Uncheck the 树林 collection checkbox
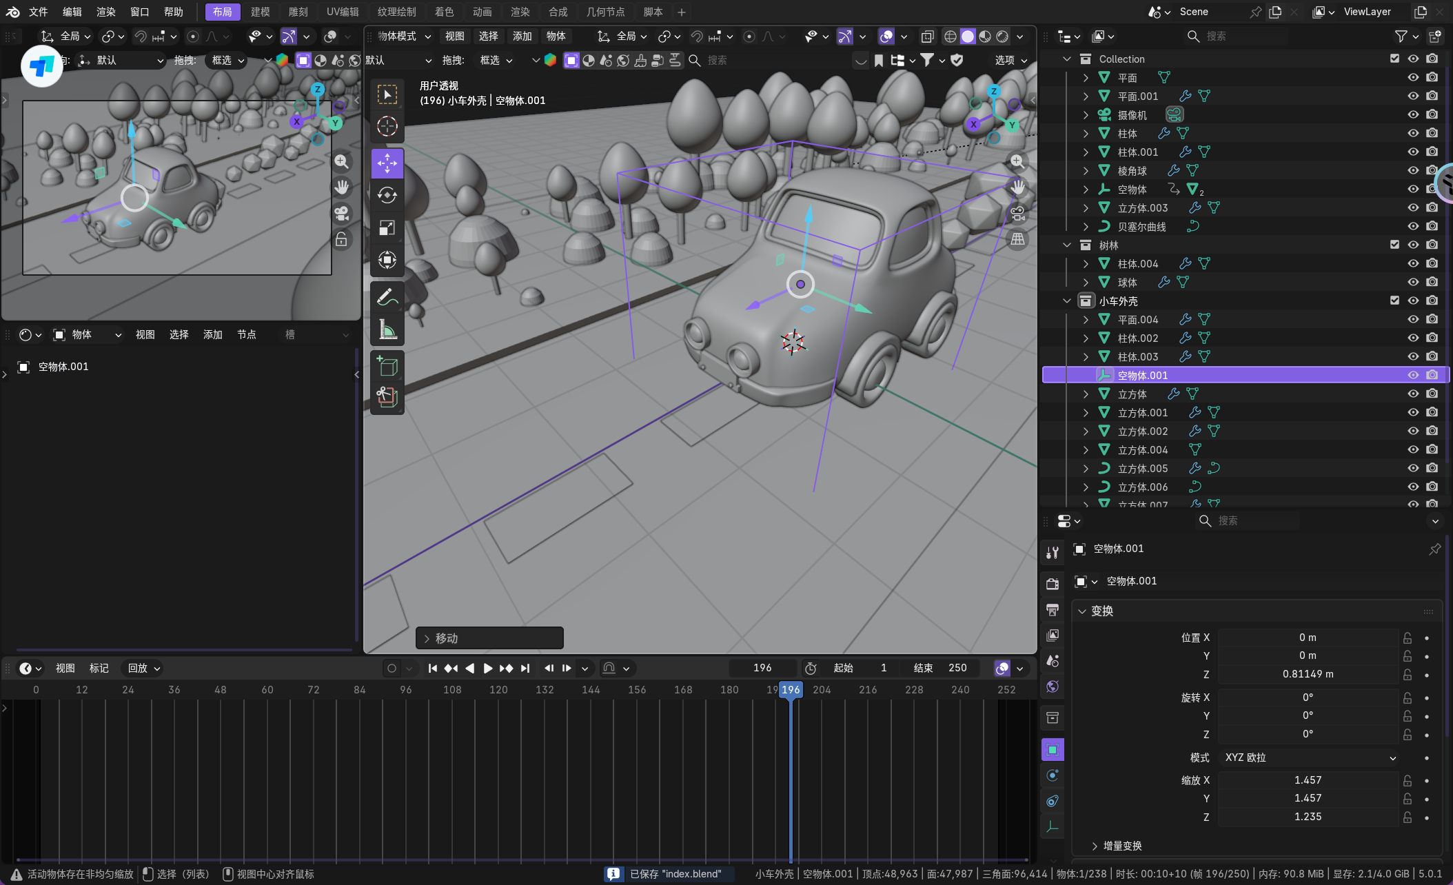 pyautogui.click(x=1394, y=245)
